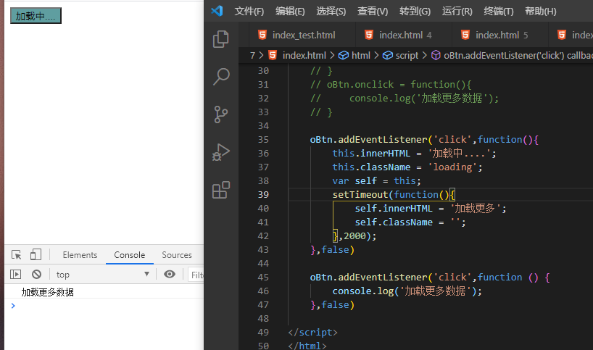Open the Run and Debug view

pos(221,152)
